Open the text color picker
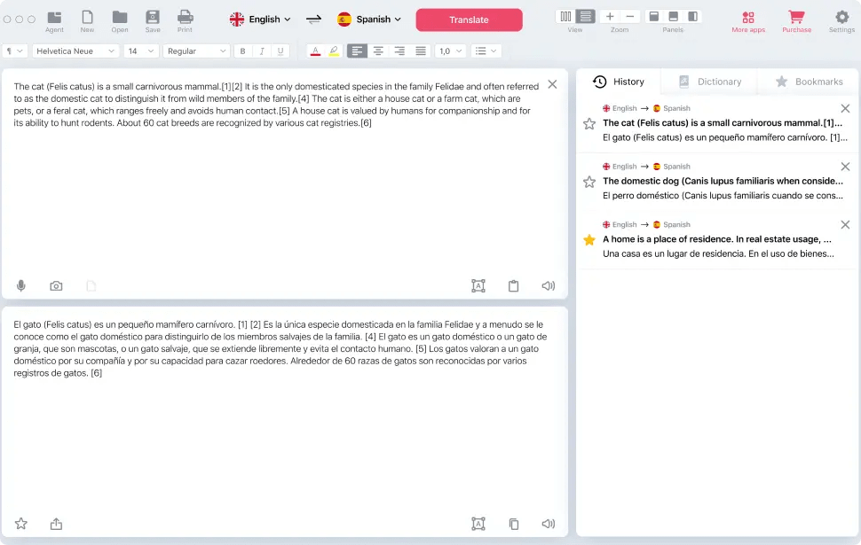This screenshot has width=861, height=545. coord(315,51)
